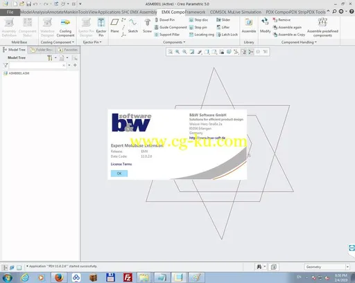Image resolution: width=355 pixels, height=283 pixels.
Task: Open the command search magnifier icon
Action: point(334,12)
